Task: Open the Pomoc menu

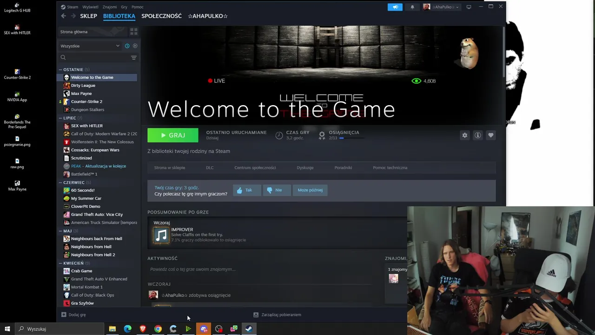Action: pyautogui.click(x=138, y=7)
